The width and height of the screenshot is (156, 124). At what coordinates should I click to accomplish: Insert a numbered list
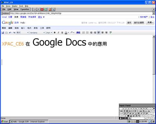(x=84, y=33)
